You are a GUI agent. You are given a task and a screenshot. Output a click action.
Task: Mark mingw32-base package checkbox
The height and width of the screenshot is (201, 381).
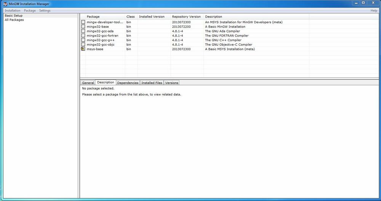(x=83, y=27)
